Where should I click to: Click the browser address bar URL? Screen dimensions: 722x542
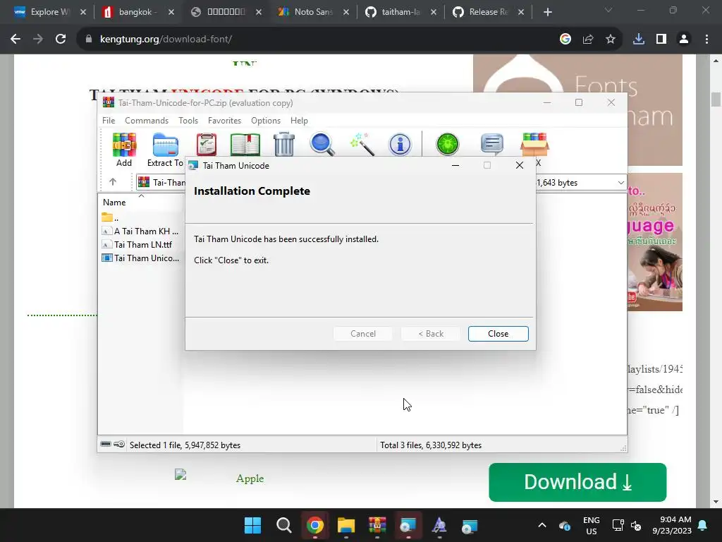[166, 40]
